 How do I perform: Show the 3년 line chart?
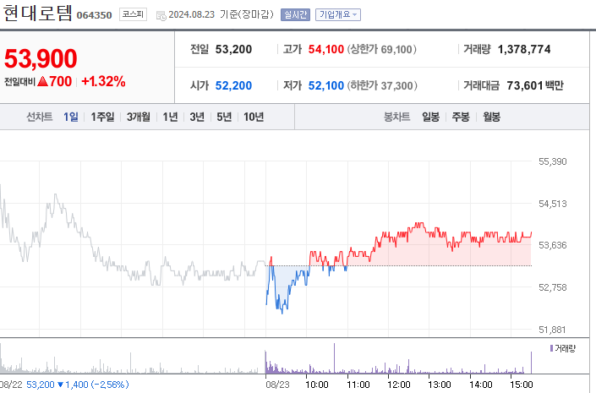(197, 117)
